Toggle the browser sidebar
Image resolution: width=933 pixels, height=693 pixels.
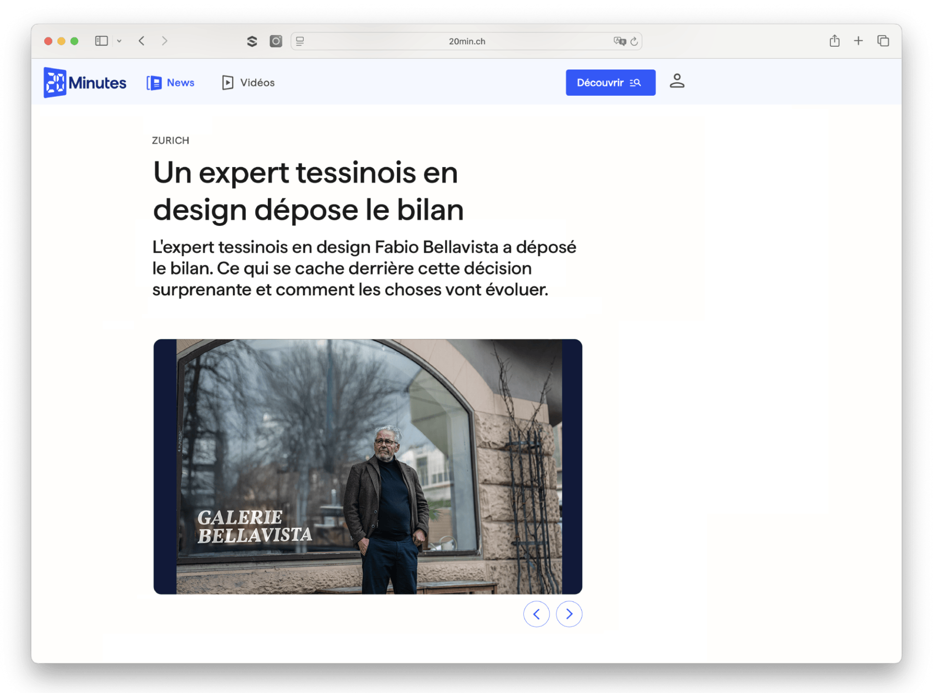101,41
